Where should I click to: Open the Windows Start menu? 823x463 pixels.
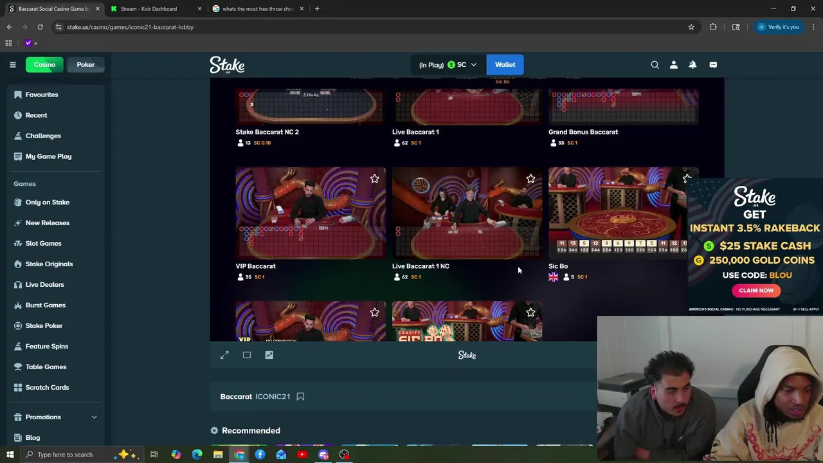click(10, 455)
